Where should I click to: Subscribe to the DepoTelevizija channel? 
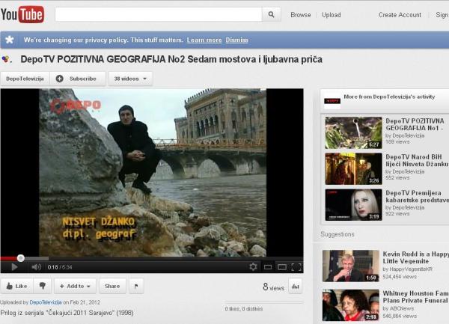coord(77,79)
